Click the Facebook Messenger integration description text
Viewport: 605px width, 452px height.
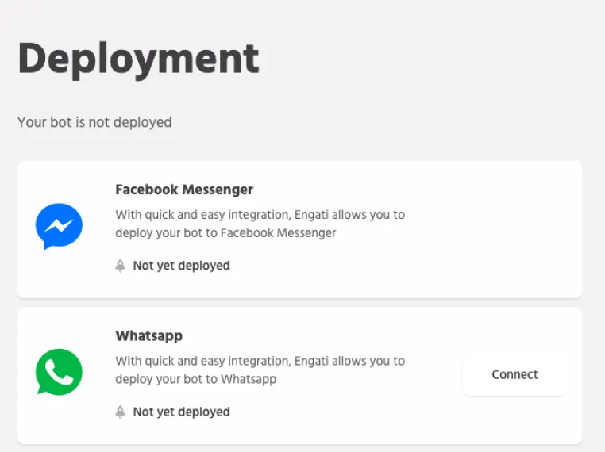(x=260, y=224)
